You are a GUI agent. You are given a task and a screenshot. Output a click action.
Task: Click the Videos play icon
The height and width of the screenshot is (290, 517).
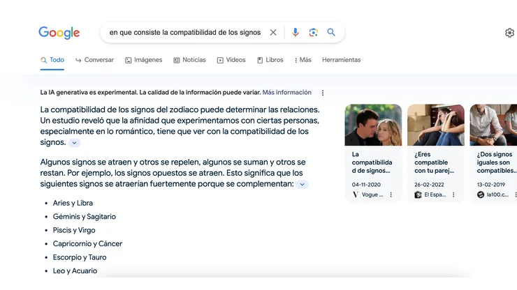tap(220, 60)
